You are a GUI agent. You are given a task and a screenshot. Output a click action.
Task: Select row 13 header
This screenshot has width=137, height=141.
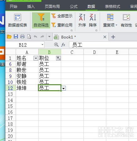pos(10,94)
